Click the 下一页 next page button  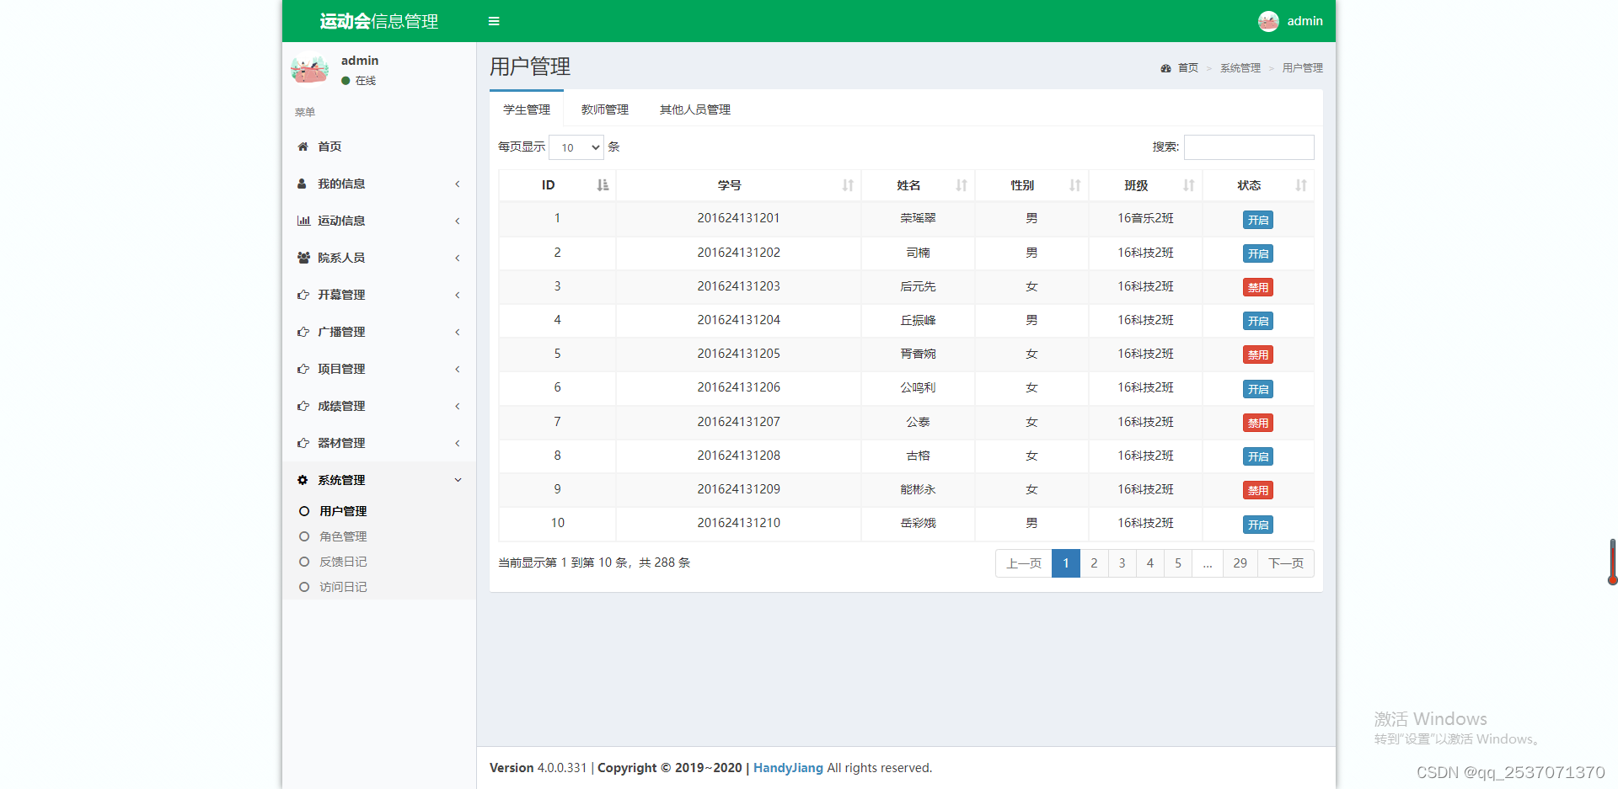pyautogui.click(x=1286, y=563)
